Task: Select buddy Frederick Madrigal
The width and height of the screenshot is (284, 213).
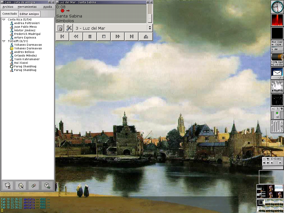Action: pyautogui.click(x=27, y=34)
